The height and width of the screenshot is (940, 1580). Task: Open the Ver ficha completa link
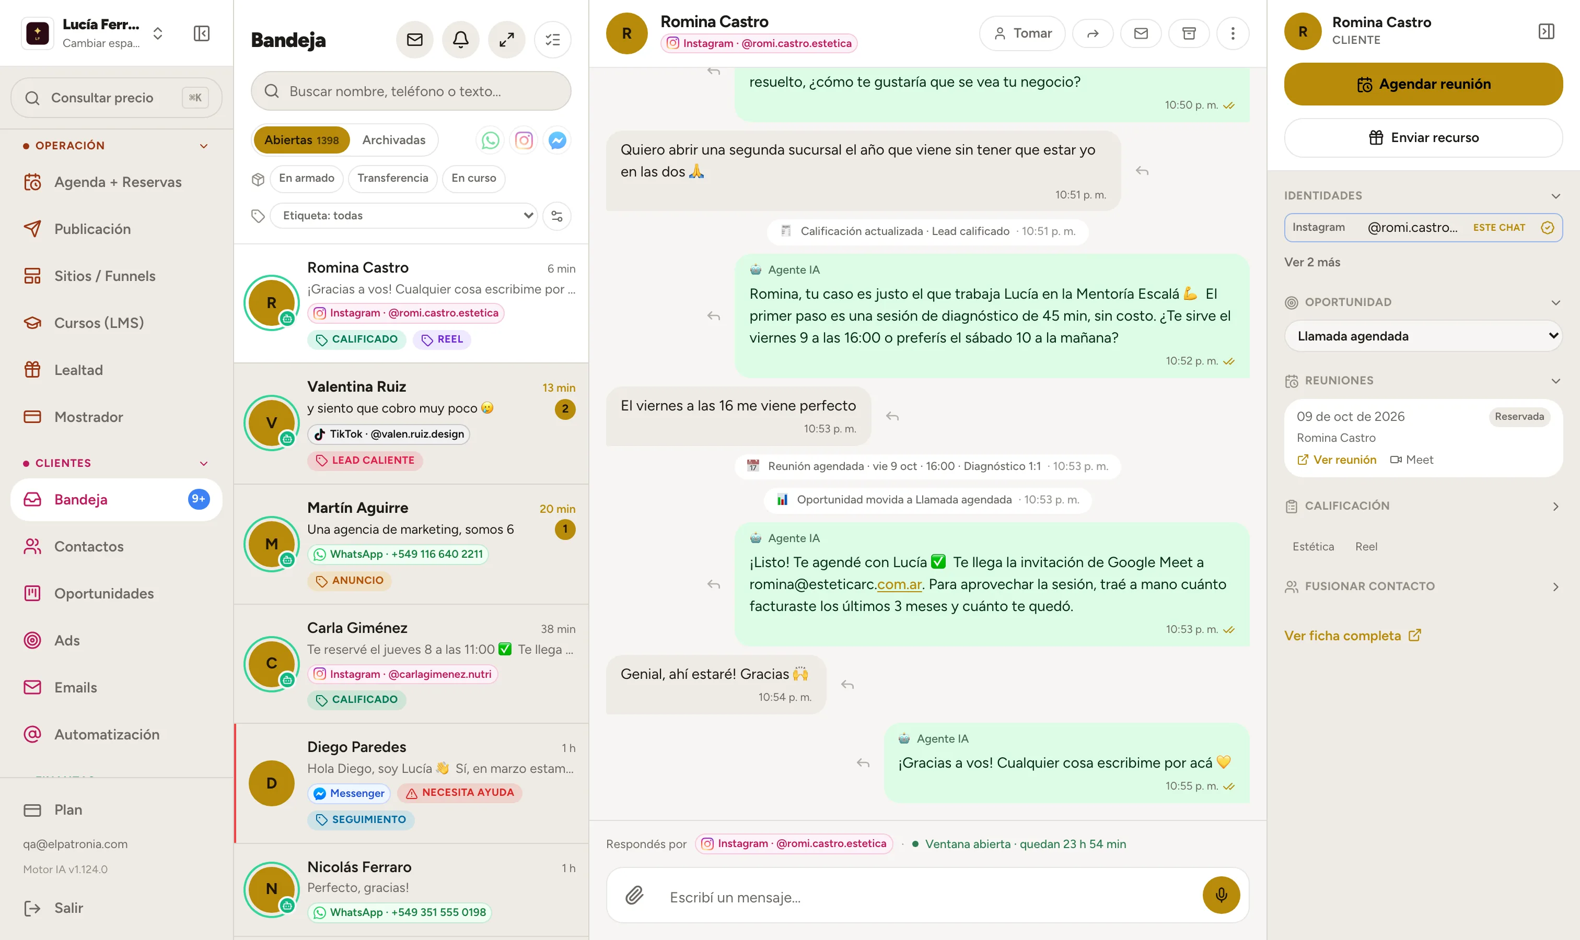1353,636
